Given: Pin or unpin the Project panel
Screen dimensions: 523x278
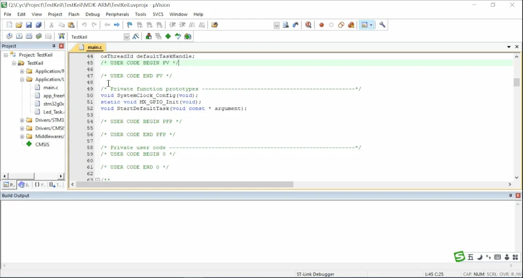Looking at the screenshot, I should (54, 46).
